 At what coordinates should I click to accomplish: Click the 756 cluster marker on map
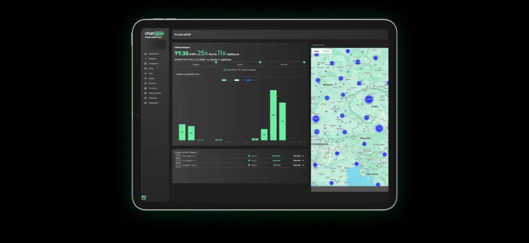tap(379, 128)
